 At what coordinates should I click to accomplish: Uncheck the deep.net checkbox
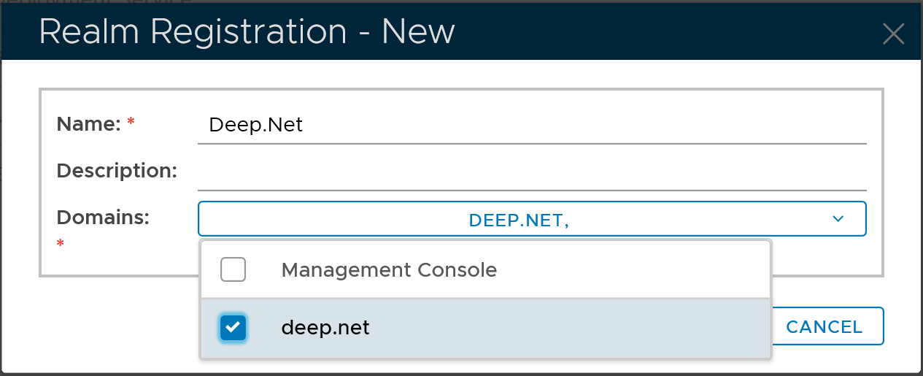pos(233,328)
